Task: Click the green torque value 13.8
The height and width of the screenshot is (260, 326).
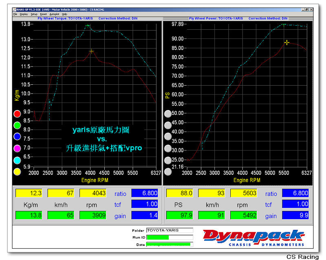Action: tap(29, 215)
